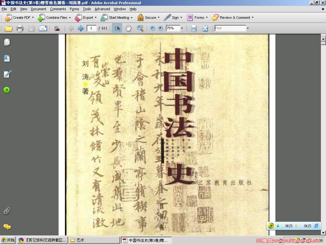Click the 中国书法史 PDF taskbar button

(146, 240)
